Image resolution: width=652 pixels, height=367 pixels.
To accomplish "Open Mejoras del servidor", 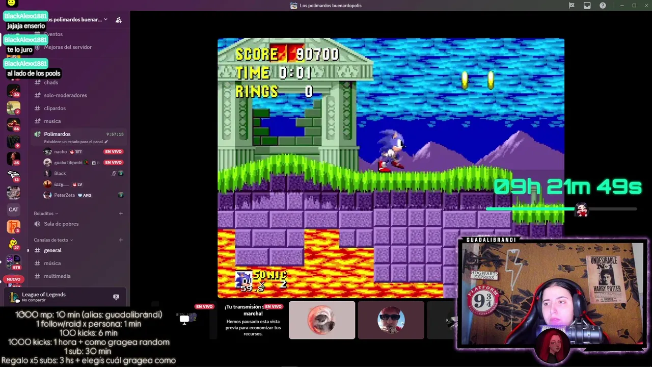I will [68, 47].
